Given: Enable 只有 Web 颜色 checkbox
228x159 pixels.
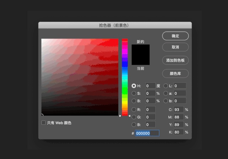Looking at the screenshot, I should tap(43, 123).
